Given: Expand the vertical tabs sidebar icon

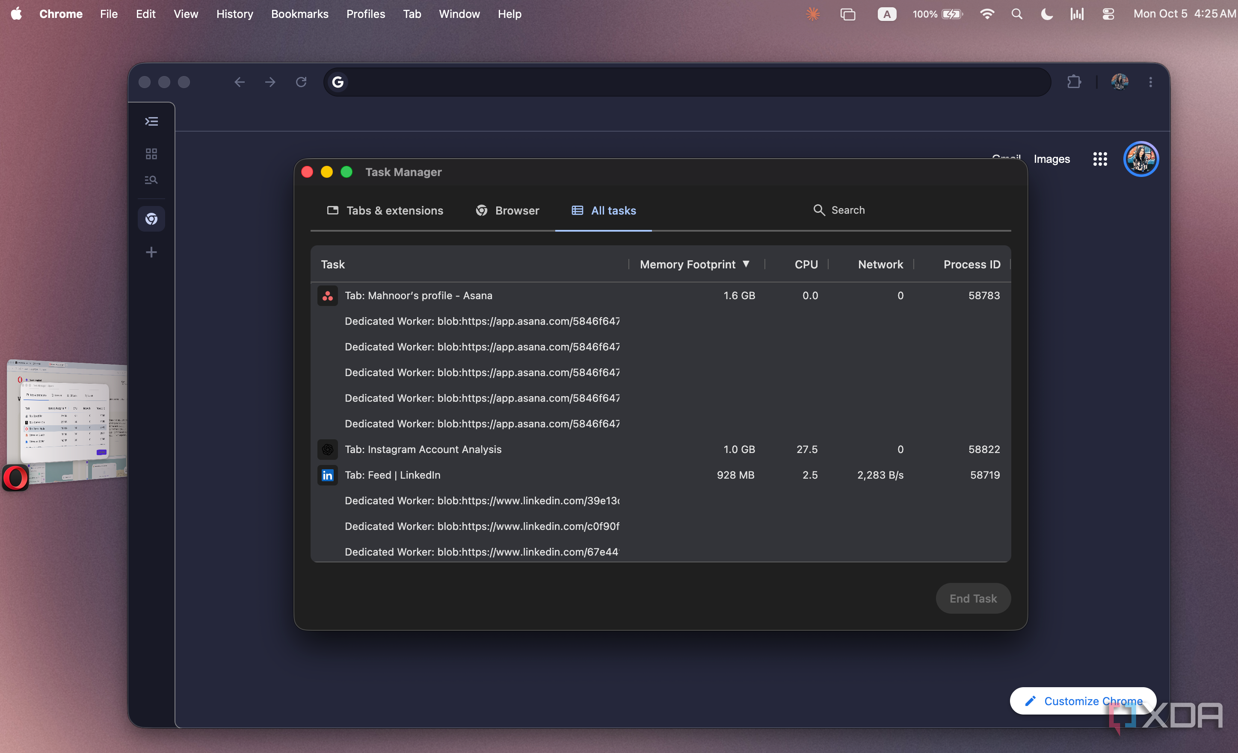Looking at the screenshot, I should 151,121.
